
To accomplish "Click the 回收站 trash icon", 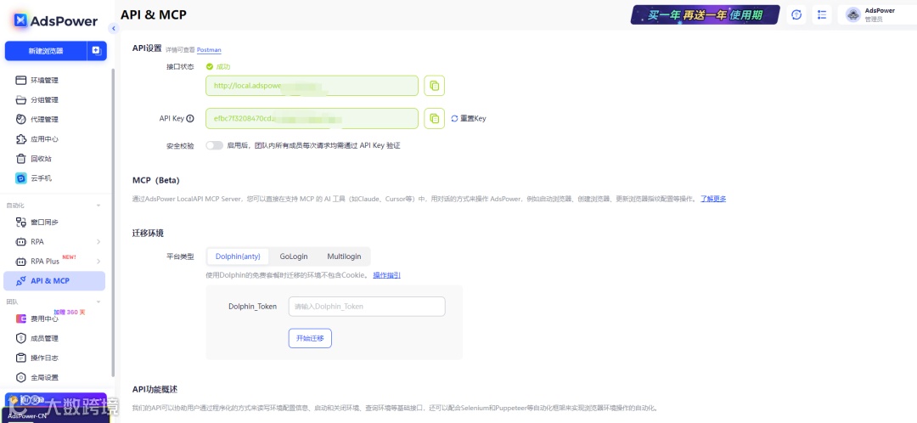I will (x=21, y=159).
